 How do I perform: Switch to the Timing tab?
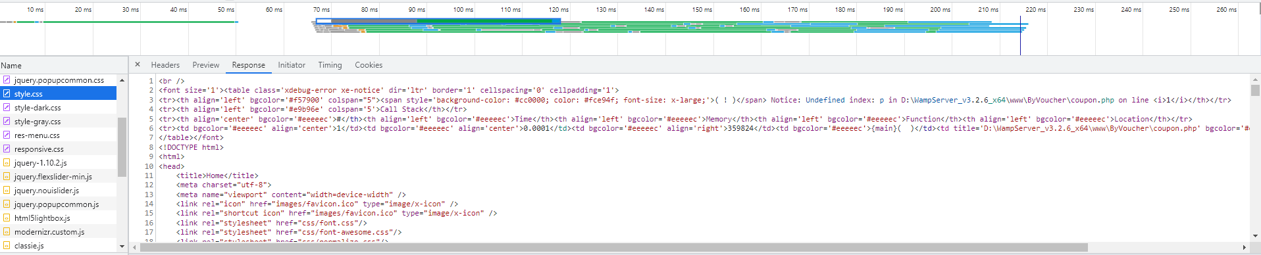pos(330,65)
